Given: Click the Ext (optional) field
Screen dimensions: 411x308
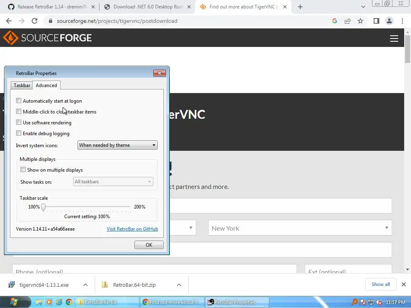Looking at the screenshot, I should pos(348,269).
